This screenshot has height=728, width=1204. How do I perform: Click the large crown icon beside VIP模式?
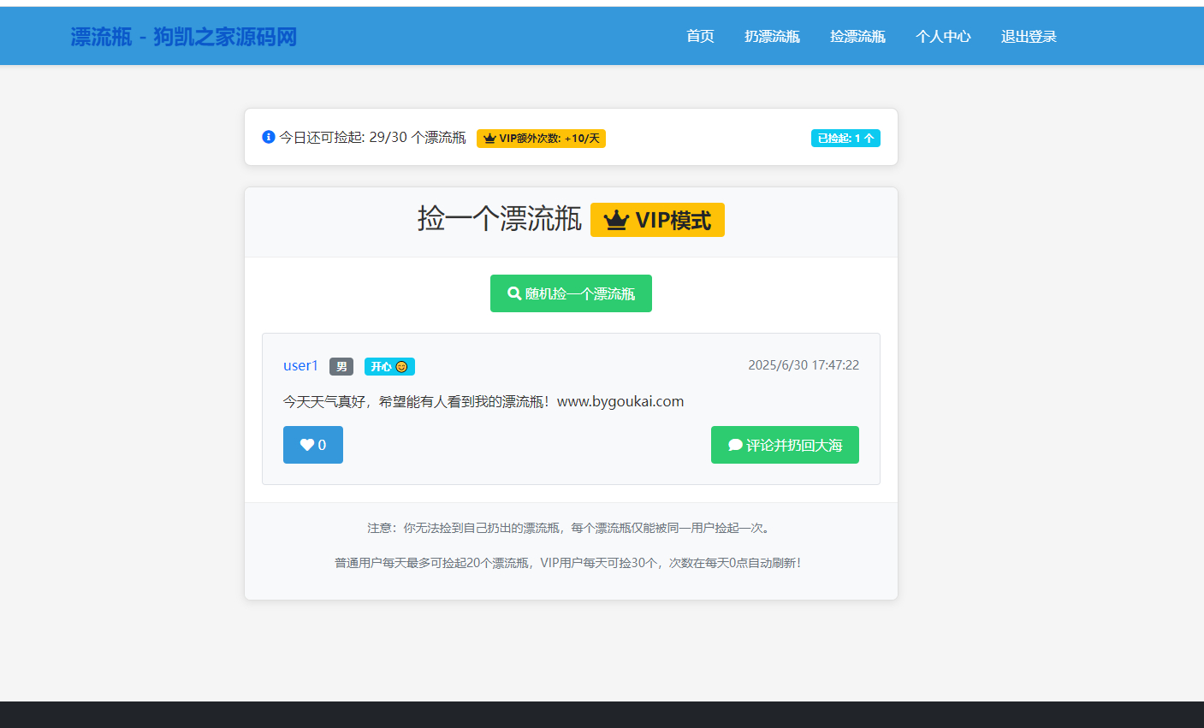(x=616, y=221)
